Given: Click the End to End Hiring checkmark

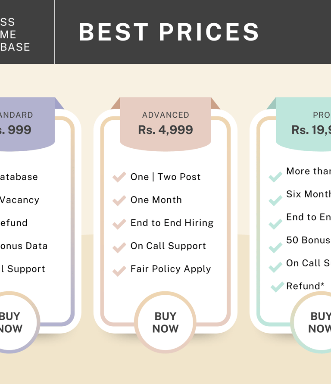Looking at the screenshot, I should pos(119,224).
